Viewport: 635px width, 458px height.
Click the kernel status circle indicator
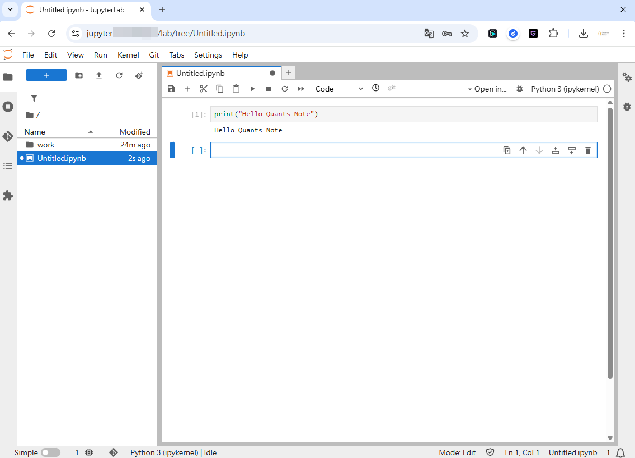pyautogui.click(x=606, y=89)
